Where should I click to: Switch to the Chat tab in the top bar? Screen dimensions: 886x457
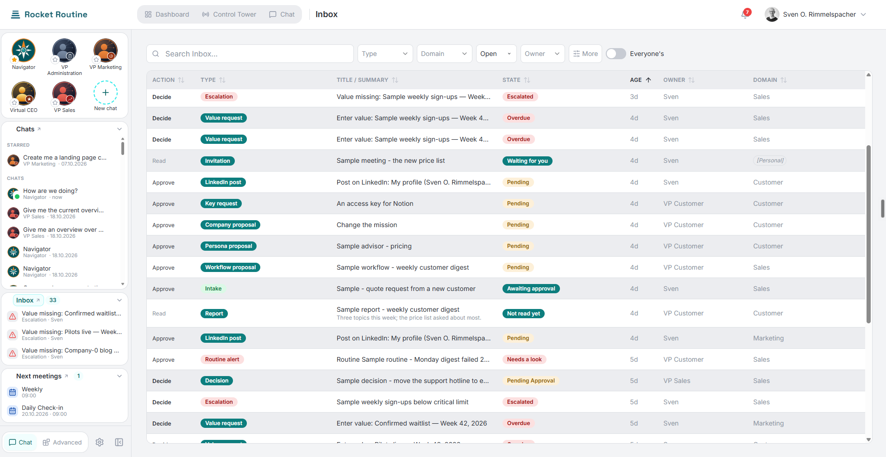pyautogui.click(x=282, y=14)
